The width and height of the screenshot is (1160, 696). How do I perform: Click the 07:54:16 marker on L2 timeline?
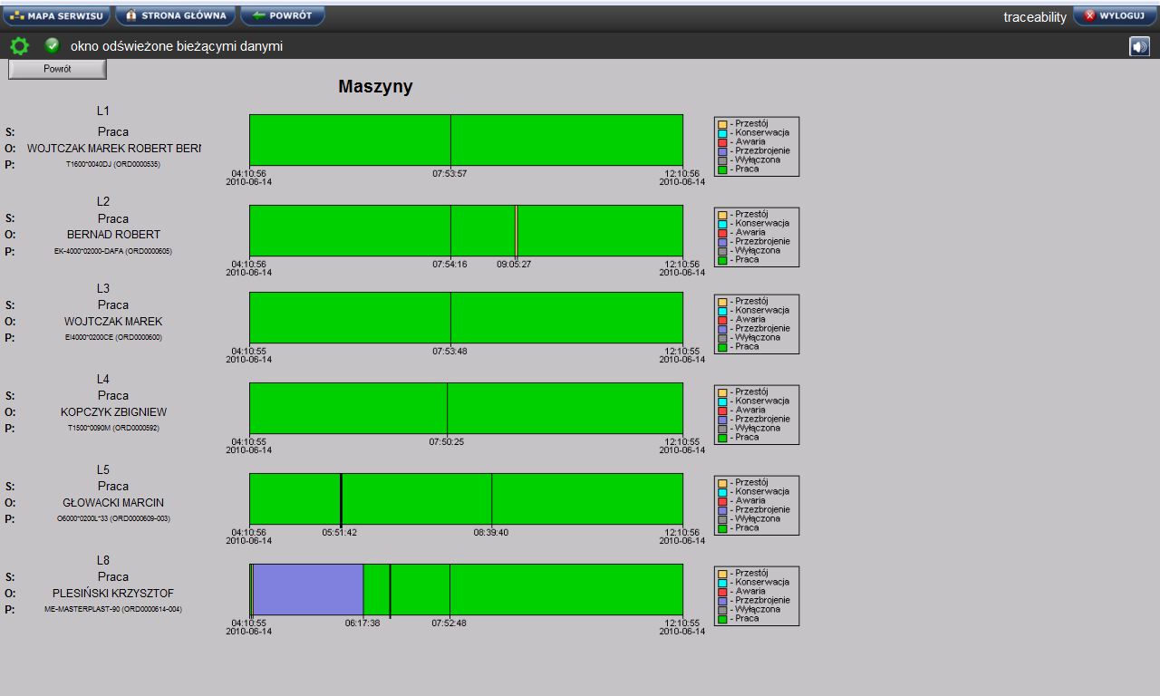pyautogui.click(x=450, y=230)
